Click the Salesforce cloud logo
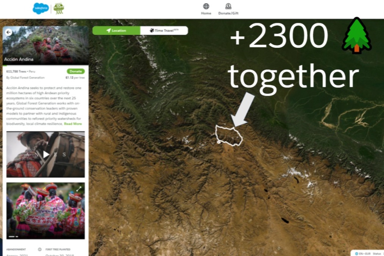Viewport: 384px width, 256px height. 41,9
